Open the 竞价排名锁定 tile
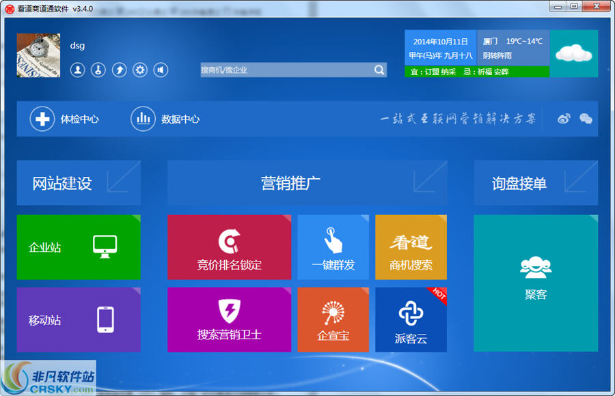This screenshot has width=615, height=396. 230,247
